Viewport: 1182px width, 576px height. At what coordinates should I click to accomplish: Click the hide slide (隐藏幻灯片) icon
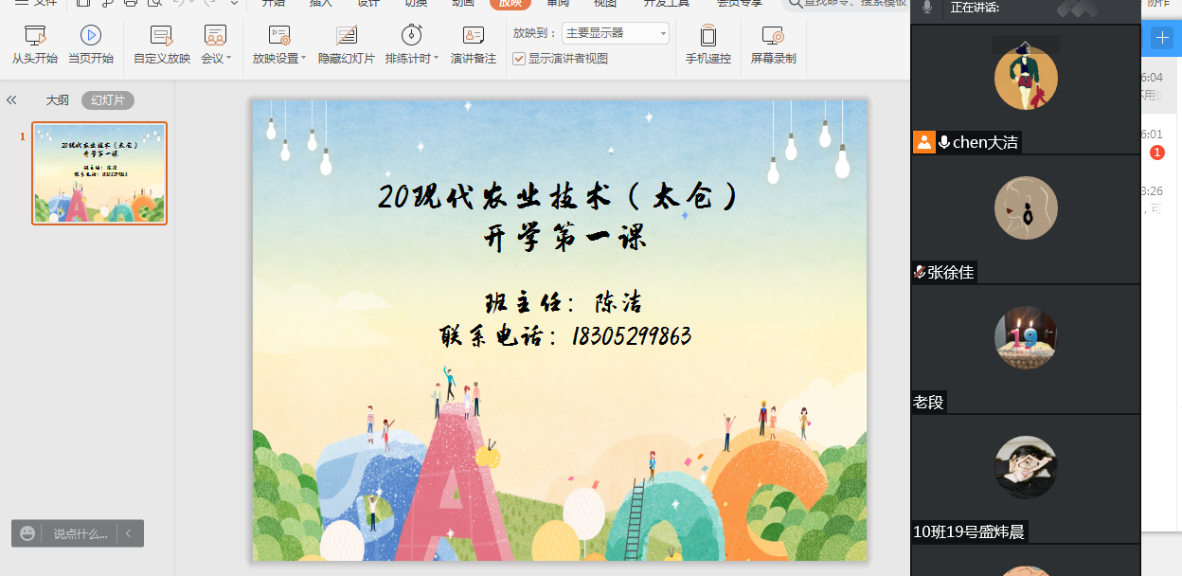point(347,37)
